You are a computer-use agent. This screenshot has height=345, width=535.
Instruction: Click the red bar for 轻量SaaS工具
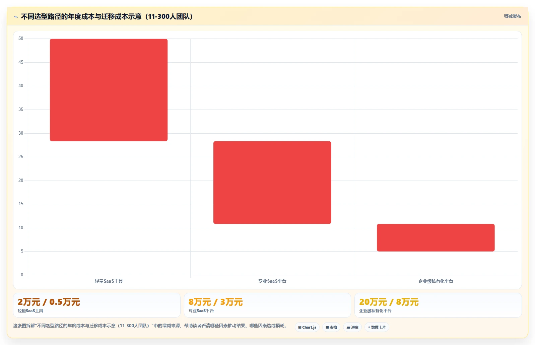tap(109, 90)
